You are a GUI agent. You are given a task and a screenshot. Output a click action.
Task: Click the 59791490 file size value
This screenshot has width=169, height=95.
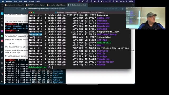click(72, 15)
